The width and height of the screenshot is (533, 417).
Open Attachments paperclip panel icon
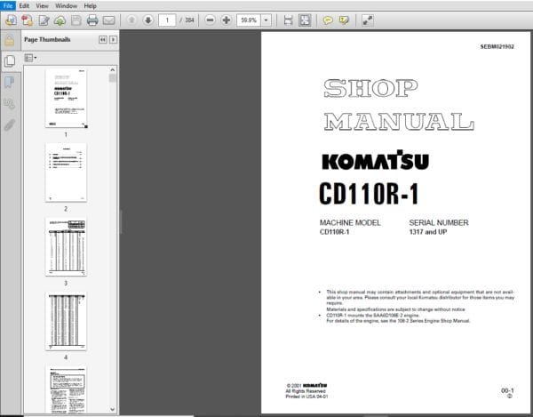[10, 124]
